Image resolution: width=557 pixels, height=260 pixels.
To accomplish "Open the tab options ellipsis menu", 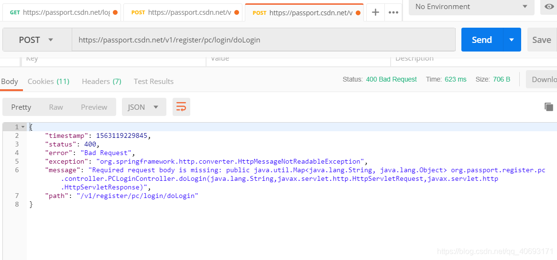I will click(393, 12).
